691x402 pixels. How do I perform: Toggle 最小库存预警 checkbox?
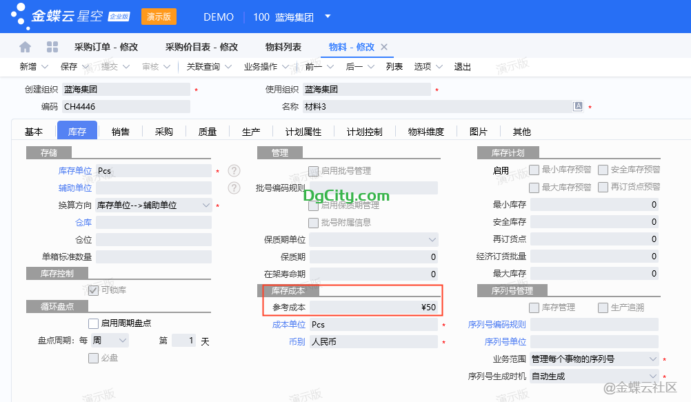coord(534,170)
